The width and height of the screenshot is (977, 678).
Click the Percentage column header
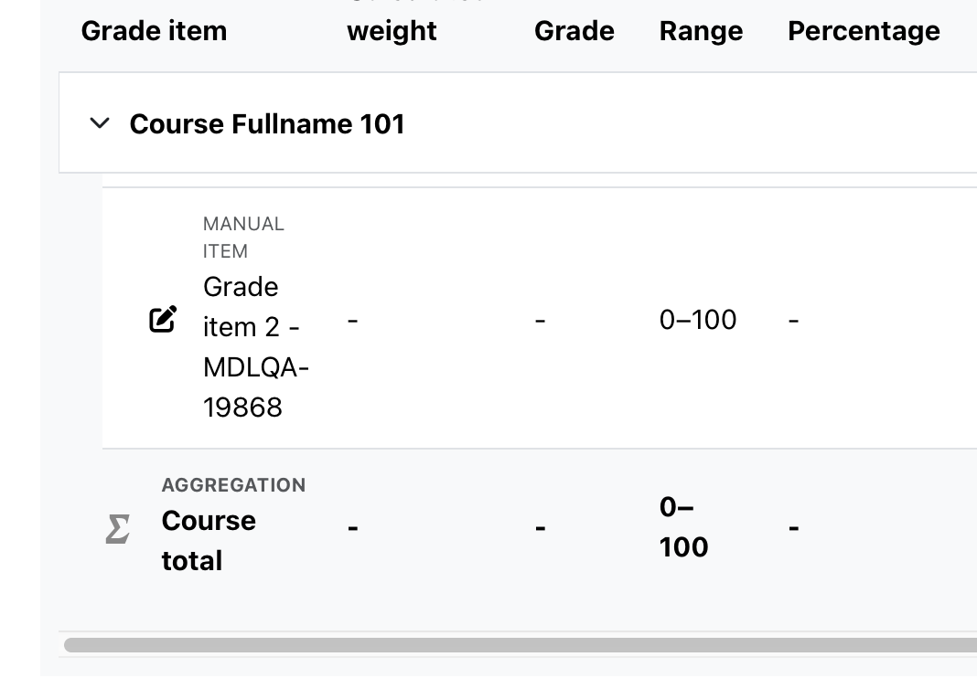click(x=864, y=30)
